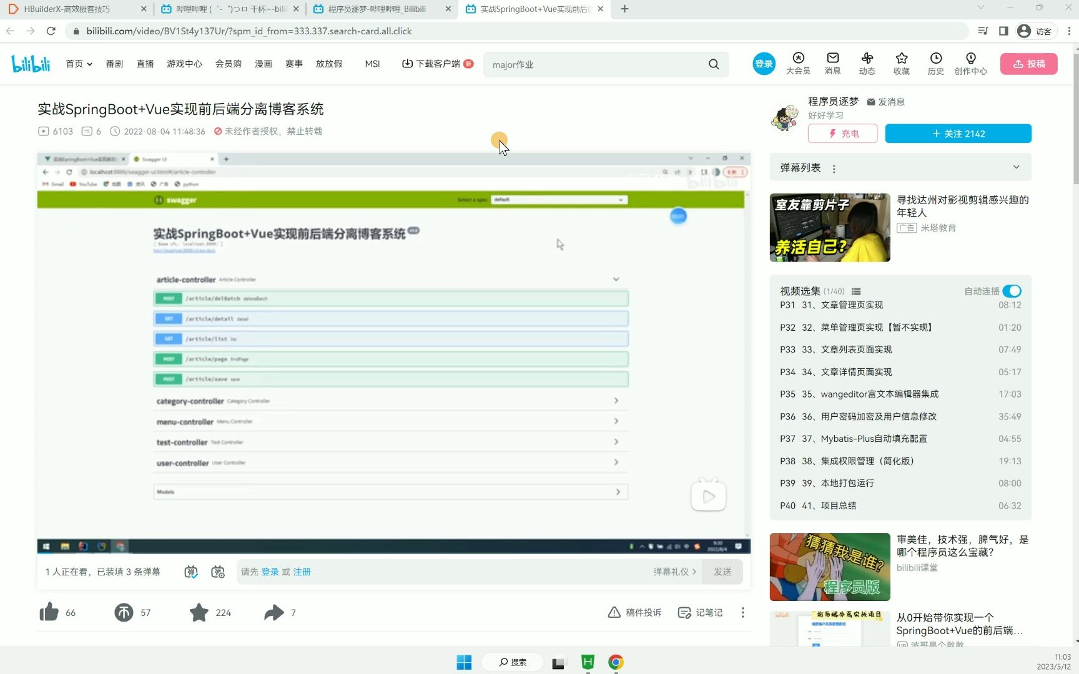Image resolution: width=1079 pixels, height=674 pixels.
Task: Open the 大会员 membership icon
Action: (798, 64)
